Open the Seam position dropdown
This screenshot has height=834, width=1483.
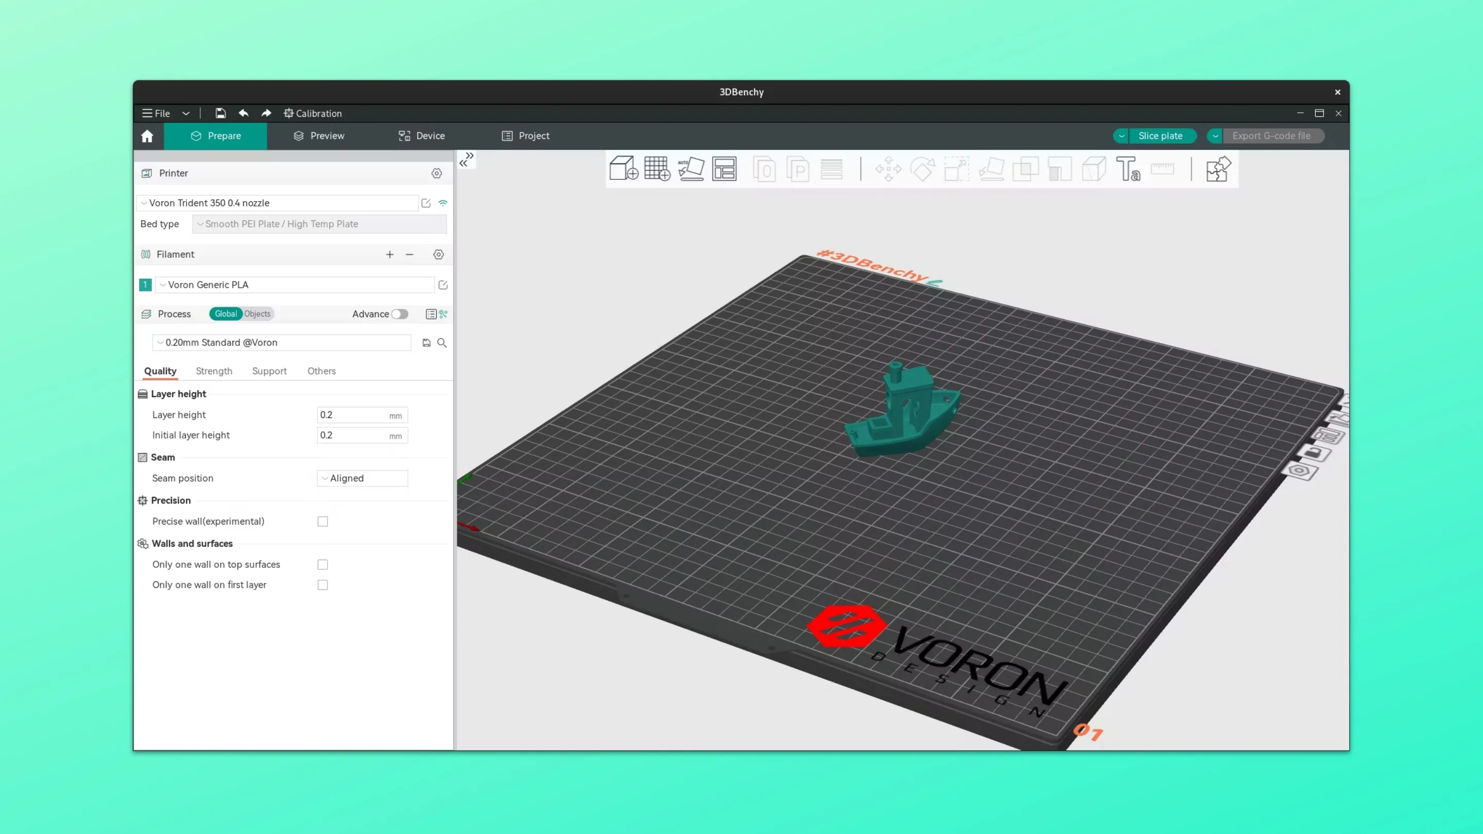[x=362, y=478]
